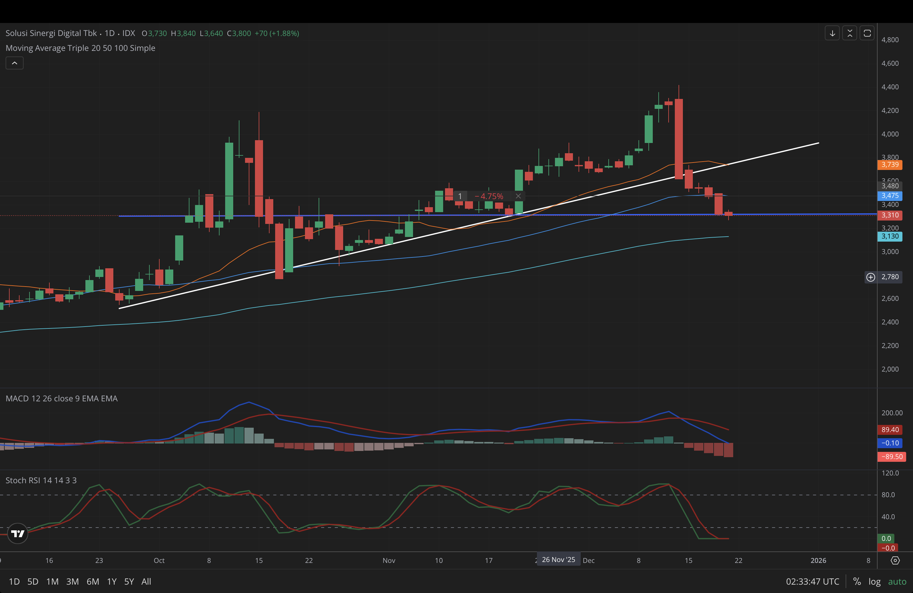Click the maximize chart pane icon
This screenshot has width=913, height=593.
867,33
